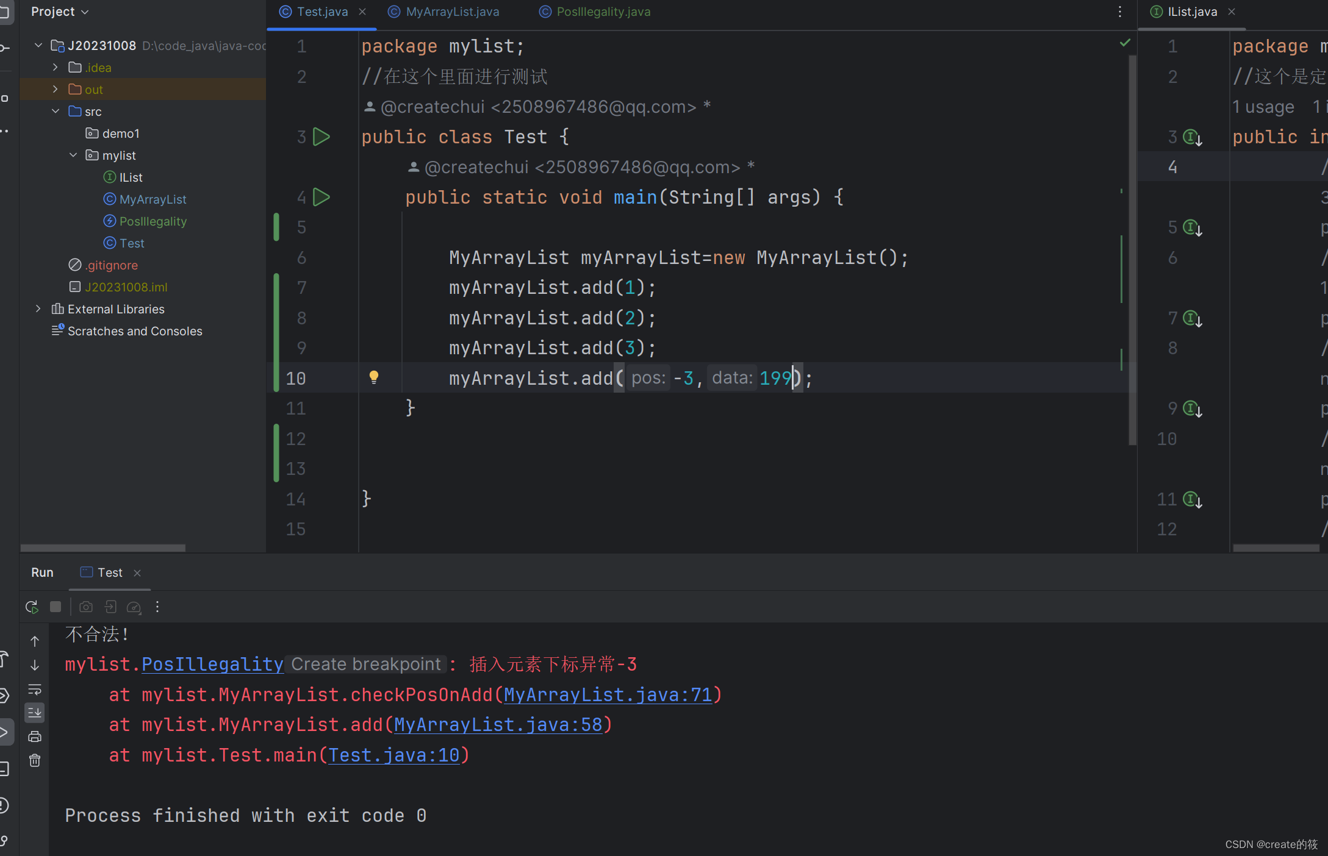Expand the out folder

click(x=56, y=90)
